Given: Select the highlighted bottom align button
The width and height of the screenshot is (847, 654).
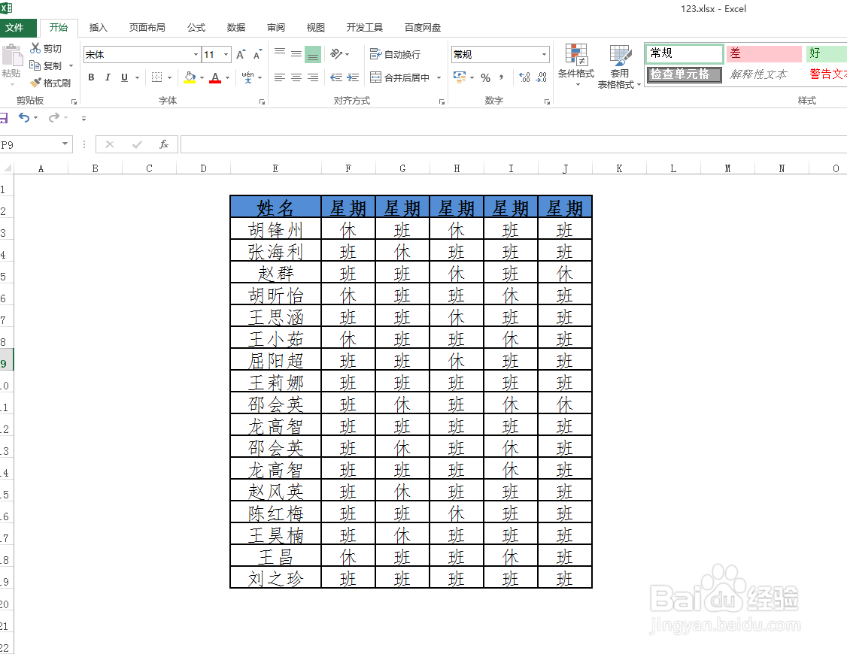Looking at the screenshot, I should pos(313,54).
